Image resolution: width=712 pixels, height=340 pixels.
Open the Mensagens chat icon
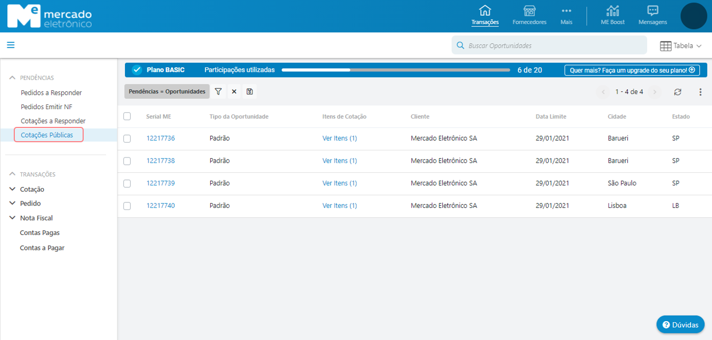click(652, 11)
